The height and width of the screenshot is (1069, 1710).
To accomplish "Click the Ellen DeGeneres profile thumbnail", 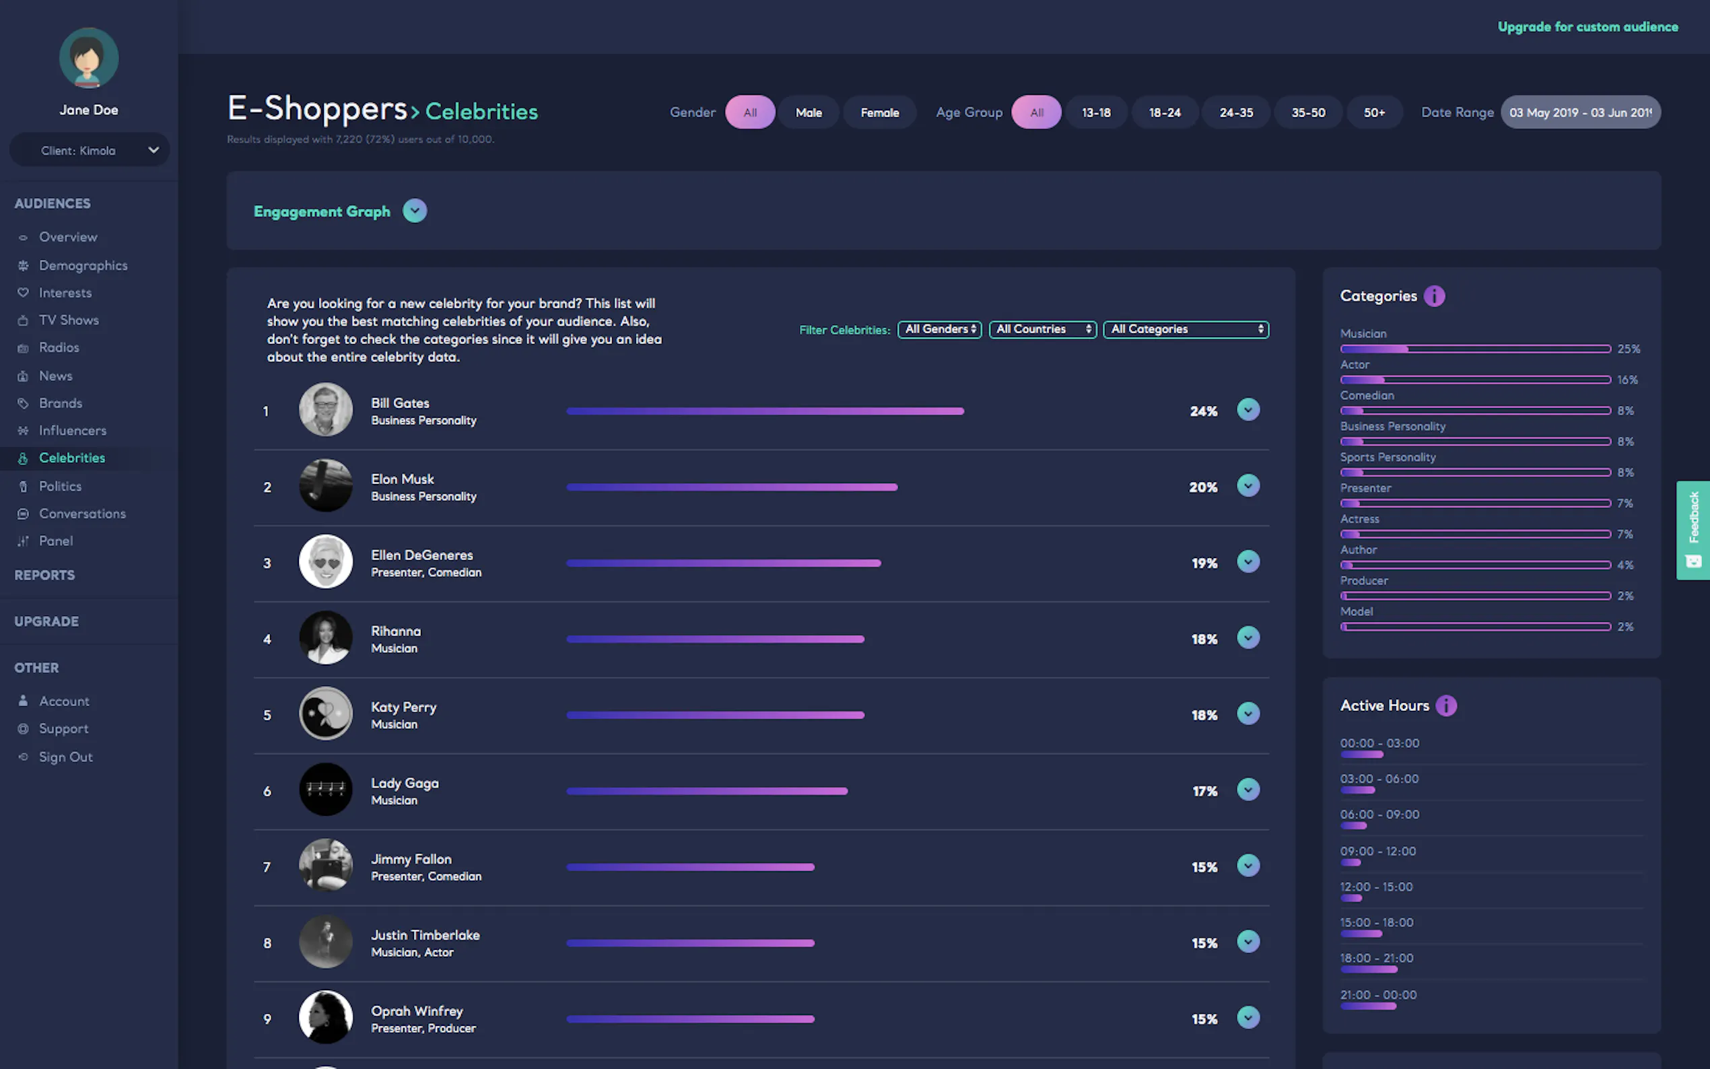I will pos(325,562).
